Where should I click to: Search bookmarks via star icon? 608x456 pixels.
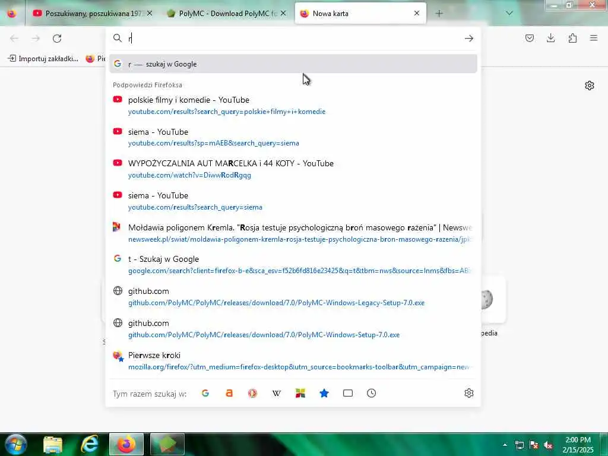point(324,393)
